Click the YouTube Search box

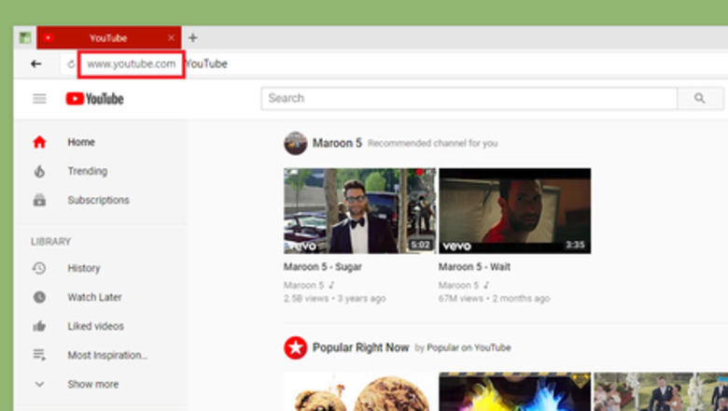pos(469,98)
